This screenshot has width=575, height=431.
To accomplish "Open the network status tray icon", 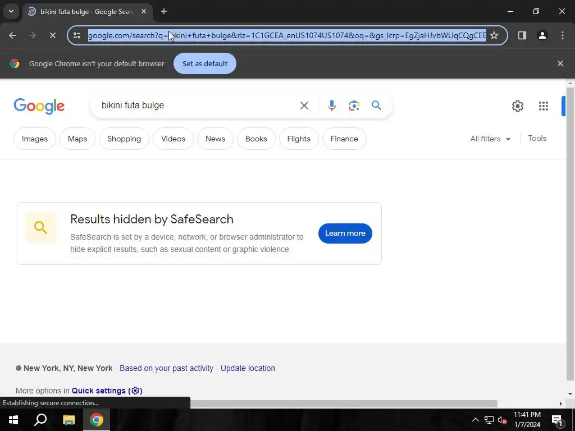I will point(489,420).
